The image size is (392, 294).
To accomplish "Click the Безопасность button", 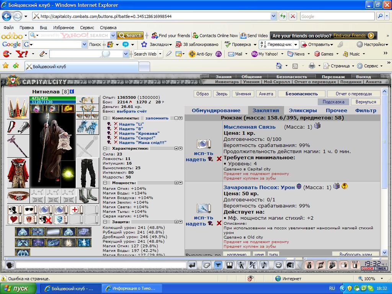I will [302, 94].
